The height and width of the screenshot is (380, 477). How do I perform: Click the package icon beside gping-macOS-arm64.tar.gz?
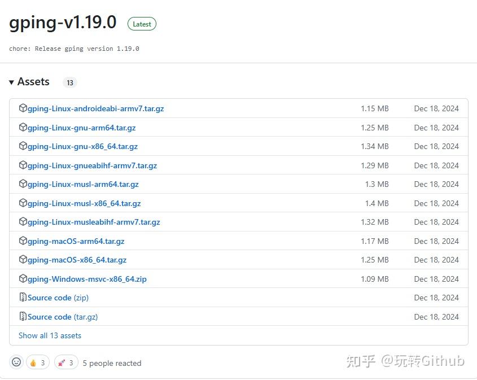[23, 241]
